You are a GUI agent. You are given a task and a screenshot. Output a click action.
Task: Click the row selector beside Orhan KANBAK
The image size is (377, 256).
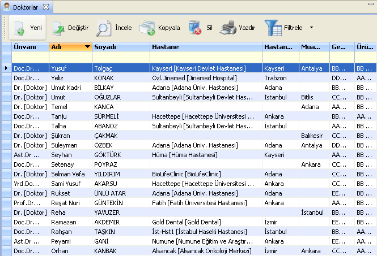click(x=7, y=251)
